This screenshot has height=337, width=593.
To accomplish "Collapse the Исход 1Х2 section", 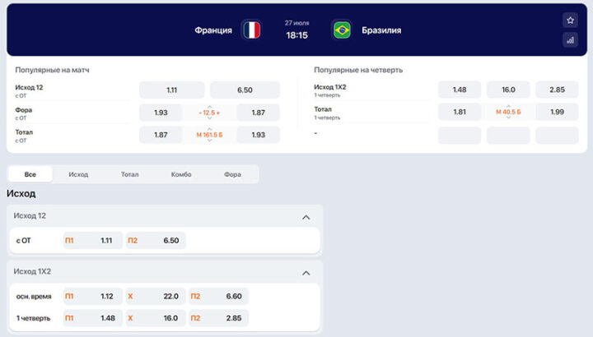I will [x=306, y=272].
